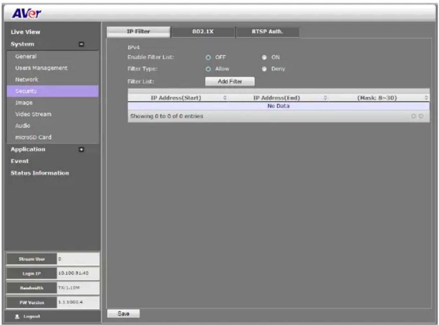Set Enable Filter List to OFF

209,57
